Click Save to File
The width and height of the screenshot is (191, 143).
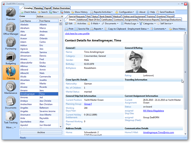coord(82,29)
